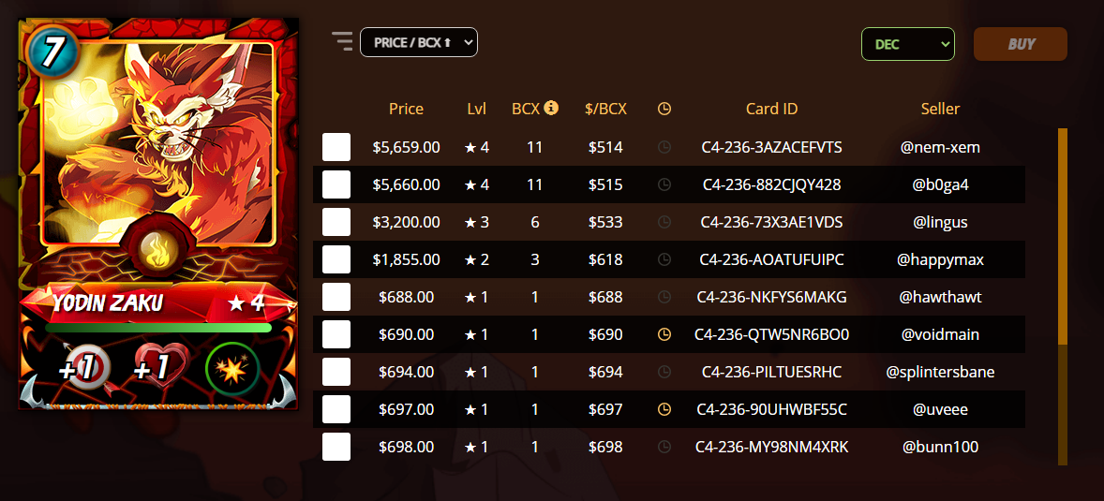This screenshot has height=501, width=1104.
Task: Sort by the Seller column header
Action: point(940,109)
